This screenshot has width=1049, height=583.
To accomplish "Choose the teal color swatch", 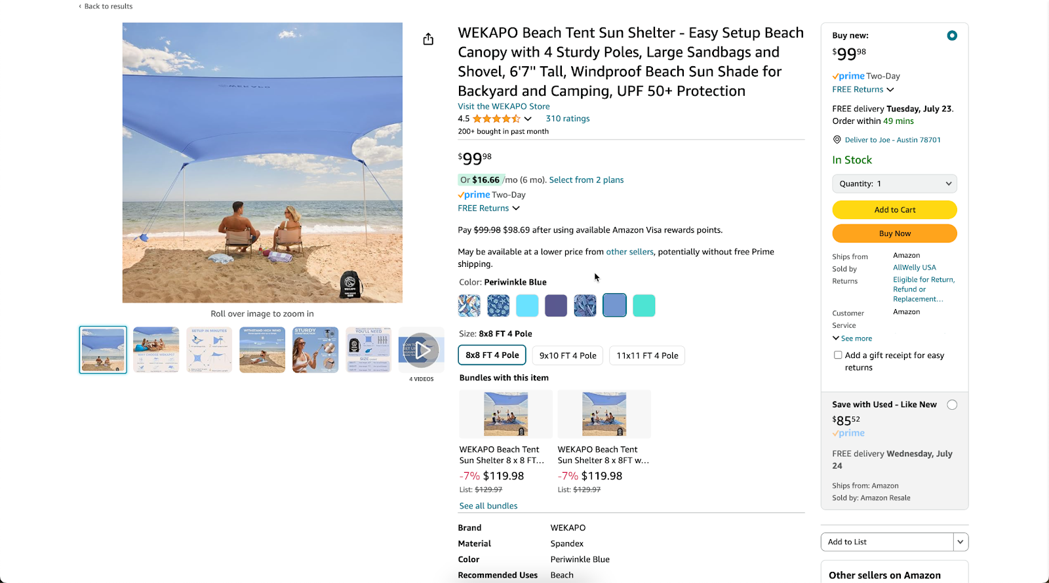I will [x=644, y=305].
